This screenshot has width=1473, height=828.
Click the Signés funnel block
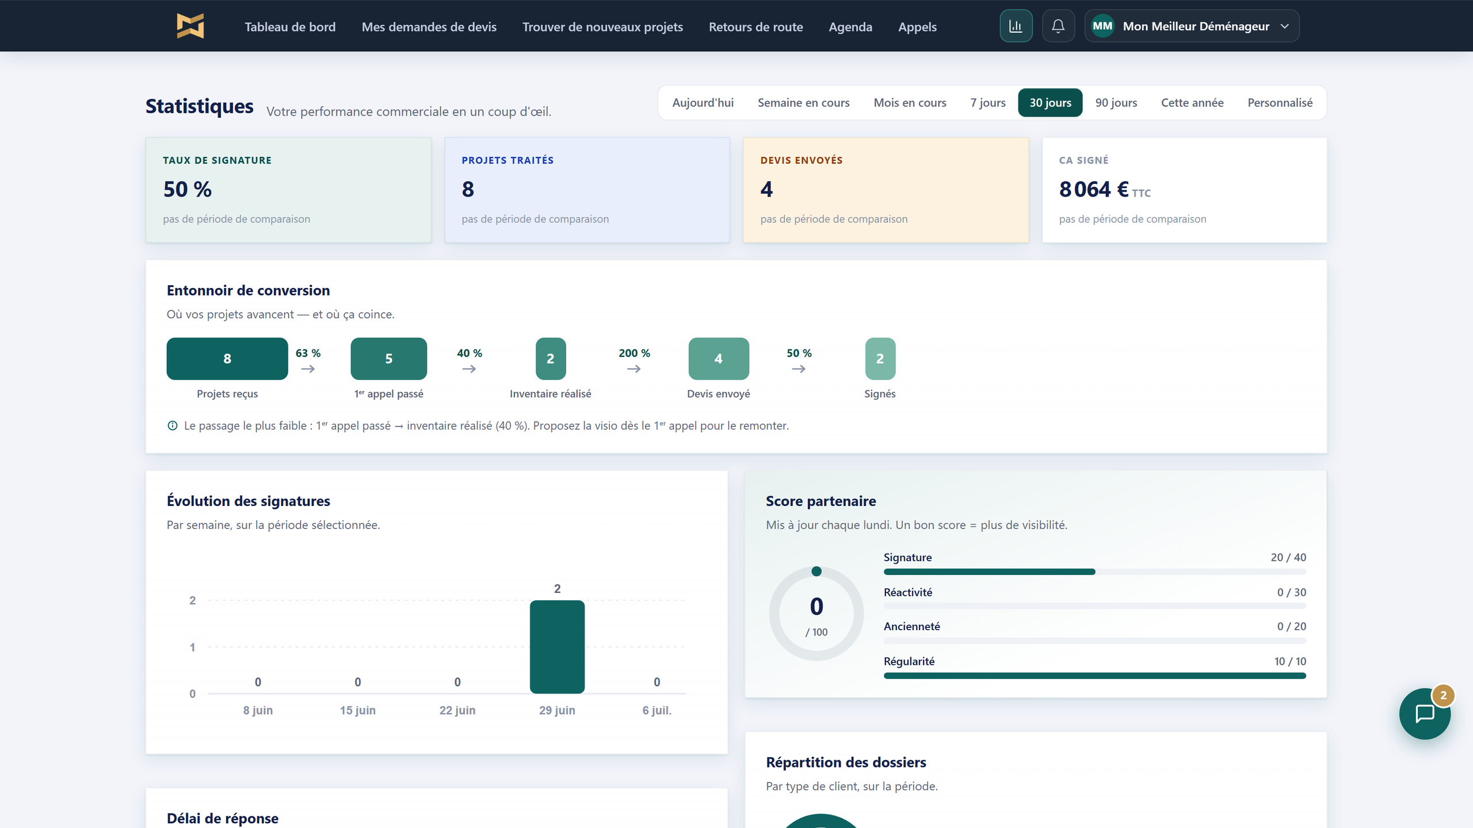pos(880,358)
